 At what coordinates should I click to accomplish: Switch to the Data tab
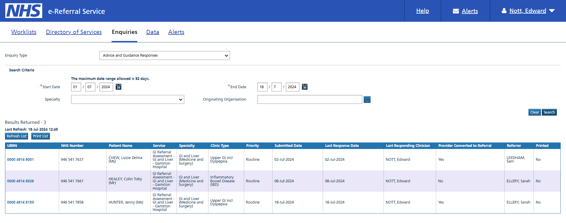tap(153, 32)
